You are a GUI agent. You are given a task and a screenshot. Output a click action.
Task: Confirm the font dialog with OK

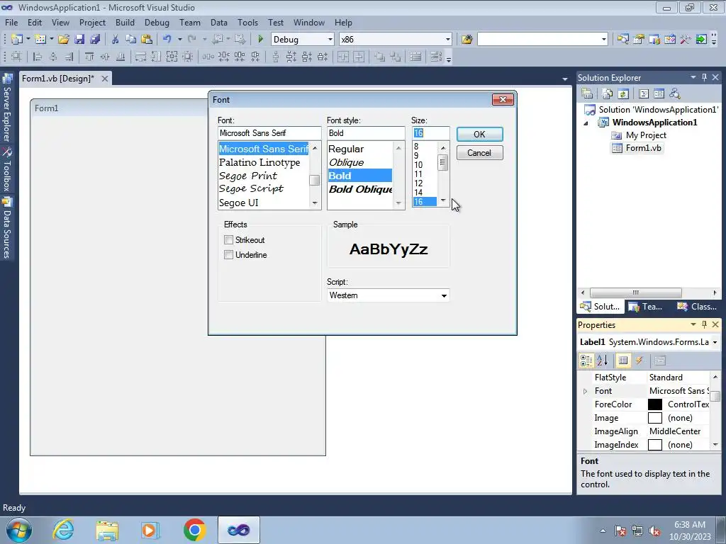[x=479, y=134]
